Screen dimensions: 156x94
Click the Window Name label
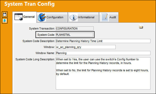click(45, 53)
